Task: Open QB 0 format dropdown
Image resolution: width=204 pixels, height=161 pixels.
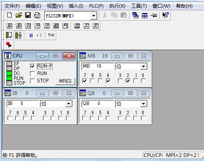Action: tap(144, 104)
